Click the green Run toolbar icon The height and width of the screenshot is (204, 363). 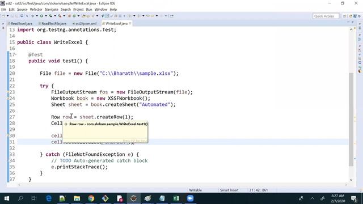(41, 16)
